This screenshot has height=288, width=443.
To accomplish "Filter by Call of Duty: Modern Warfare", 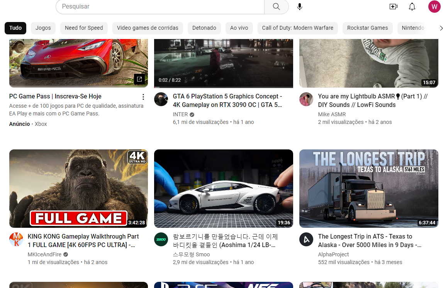I will tap(297, 28).
